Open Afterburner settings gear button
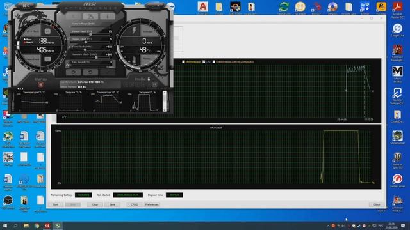Viewport: 410px width, 230px height. click(x=74, y=72)
